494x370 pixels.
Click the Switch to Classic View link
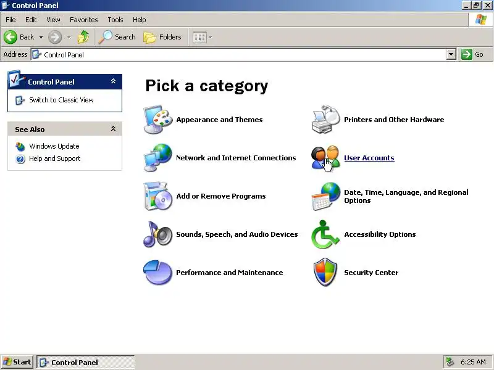pos(61,100)
